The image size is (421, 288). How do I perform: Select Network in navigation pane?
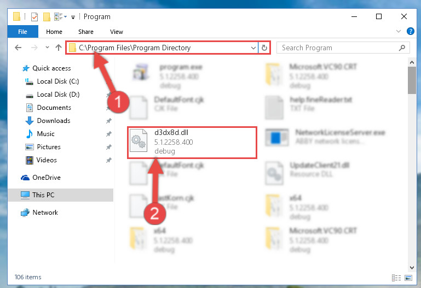click(x=39, y=213)
